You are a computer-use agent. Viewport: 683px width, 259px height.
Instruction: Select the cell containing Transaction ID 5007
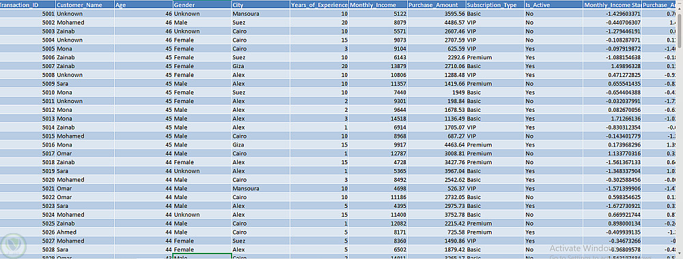[x=27, y=66]
